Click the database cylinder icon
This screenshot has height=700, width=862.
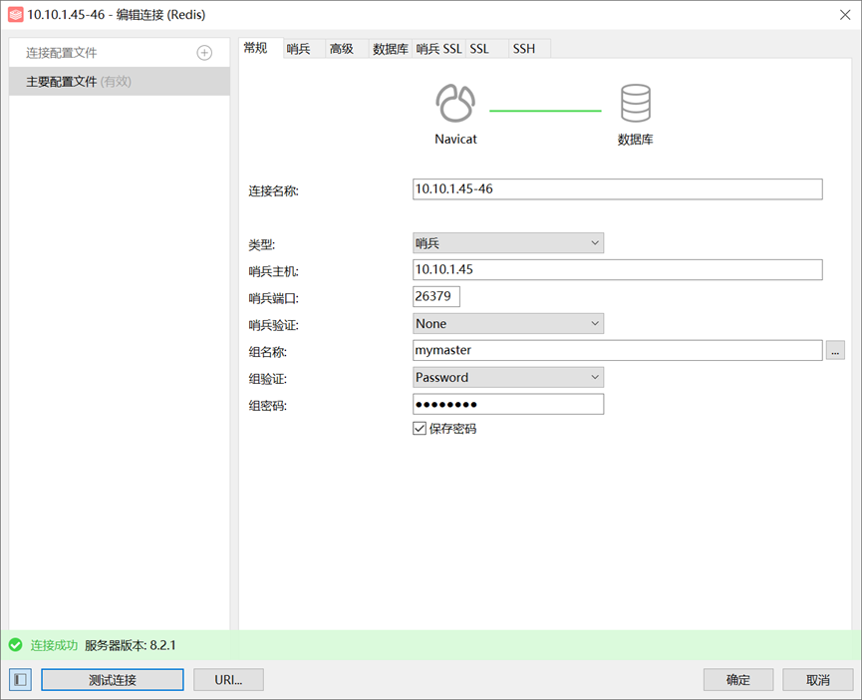635,104
